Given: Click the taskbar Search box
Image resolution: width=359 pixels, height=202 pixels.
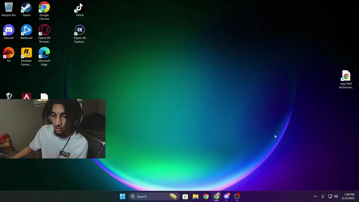Looking at the screenshot, I should tap(154, 196).
